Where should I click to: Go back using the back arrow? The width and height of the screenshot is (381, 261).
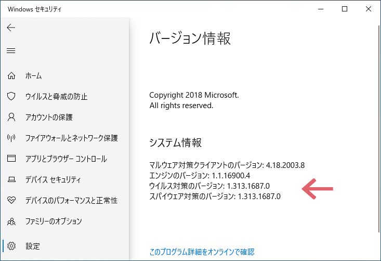click(11, 28)
